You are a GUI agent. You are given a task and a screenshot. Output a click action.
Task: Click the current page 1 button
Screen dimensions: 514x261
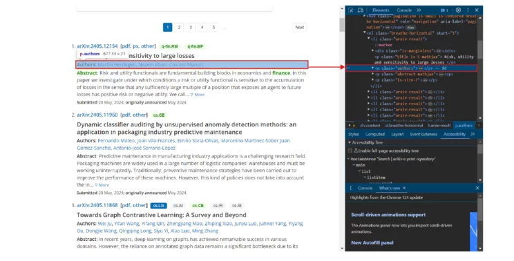[x=167, y=27]
